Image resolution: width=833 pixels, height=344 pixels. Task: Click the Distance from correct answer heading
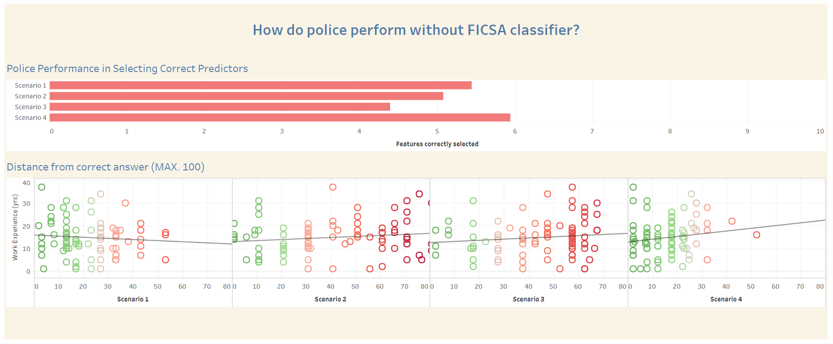tap(106, 167)
